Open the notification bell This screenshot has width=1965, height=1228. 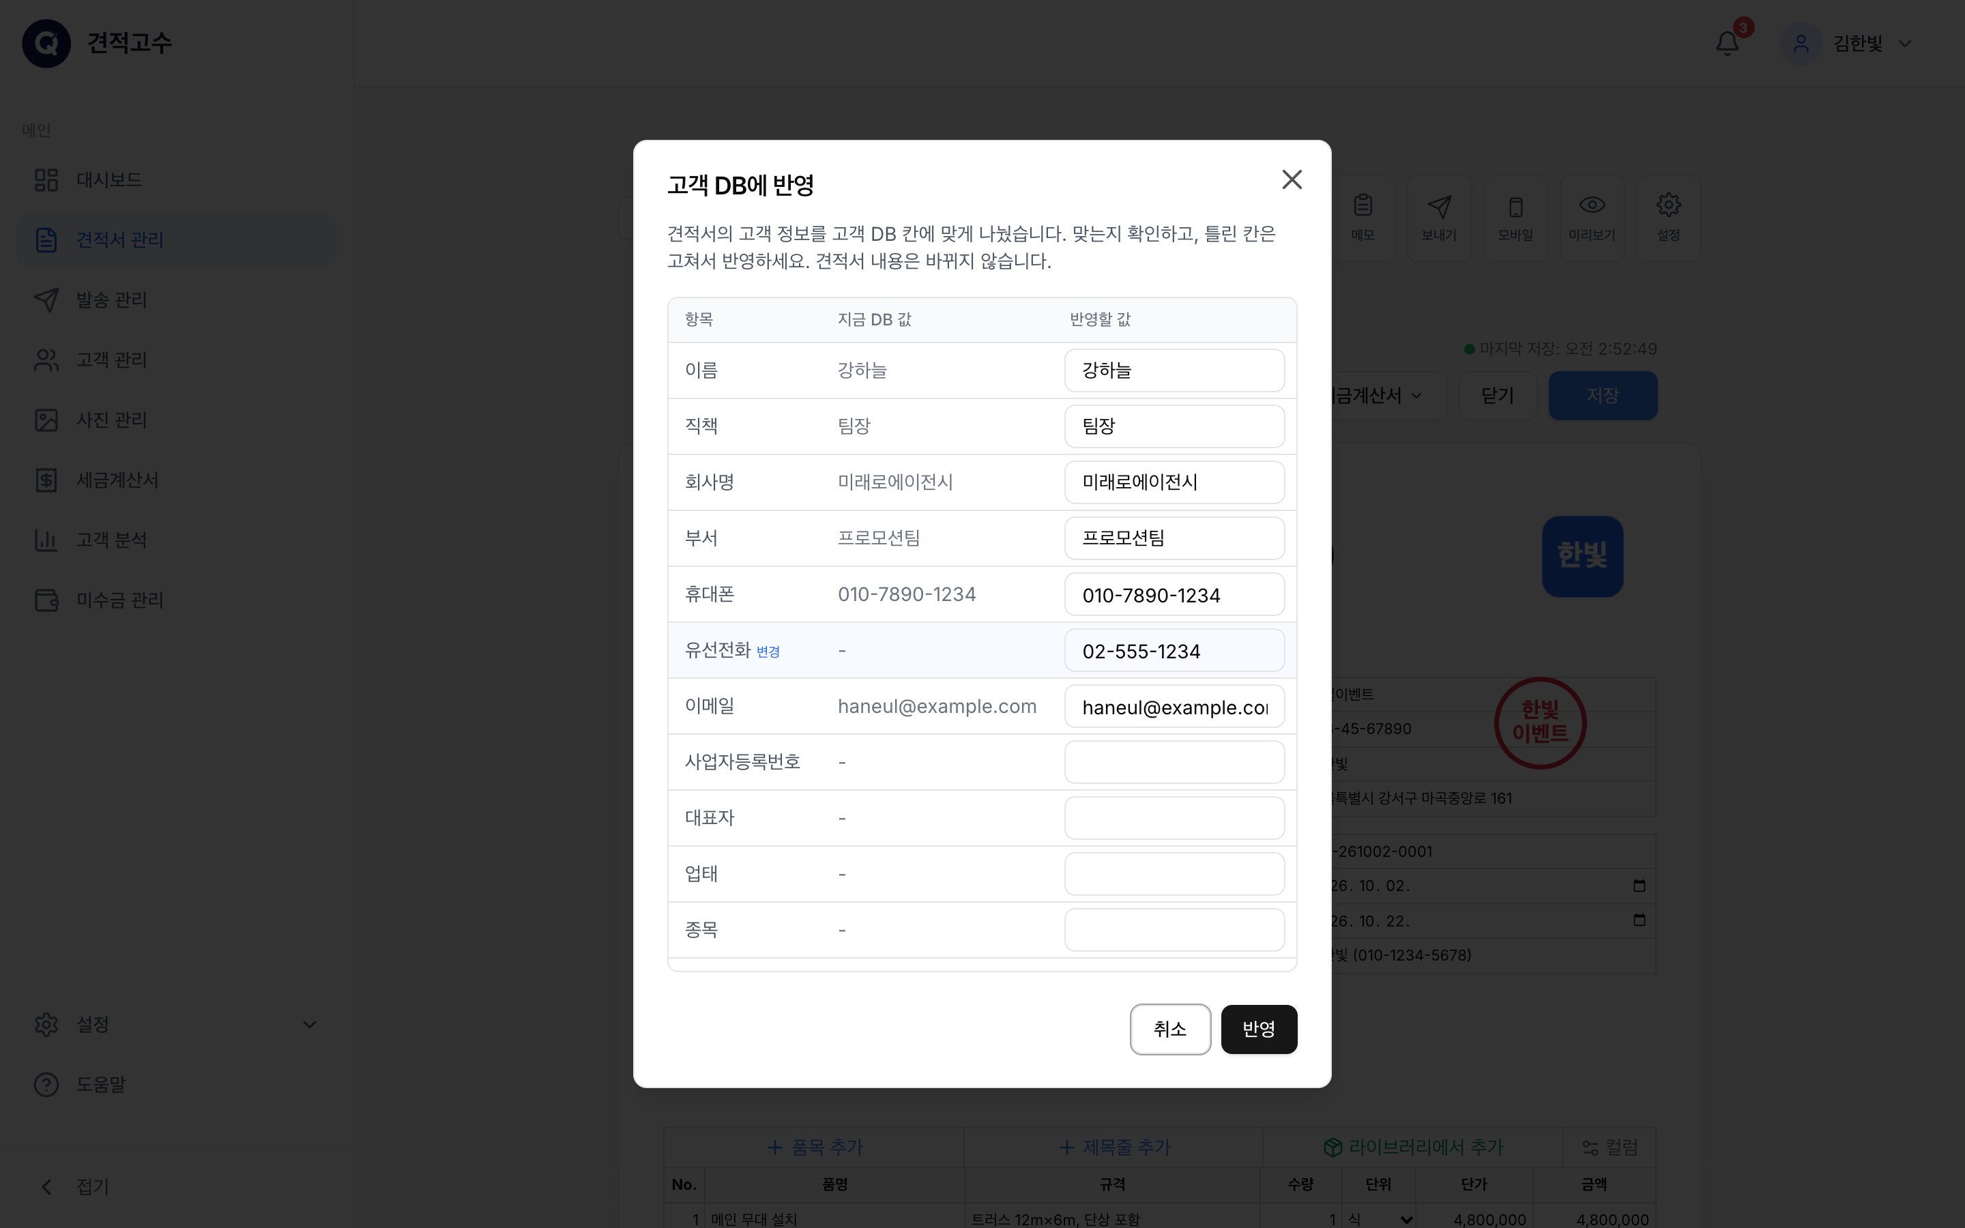[x=1727, y=43]
